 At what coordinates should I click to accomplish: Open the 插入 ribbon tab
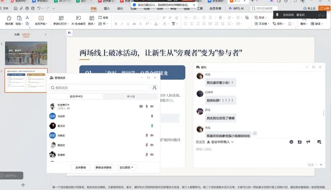[107, 8]
